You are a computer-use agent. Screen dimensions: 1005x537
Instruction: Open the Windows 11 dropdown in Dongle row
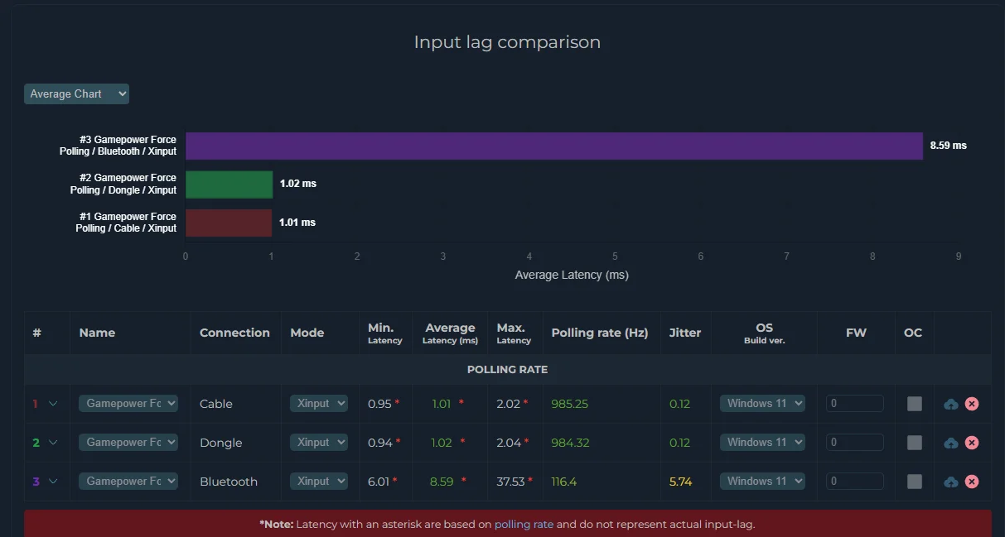pos(762,442)
